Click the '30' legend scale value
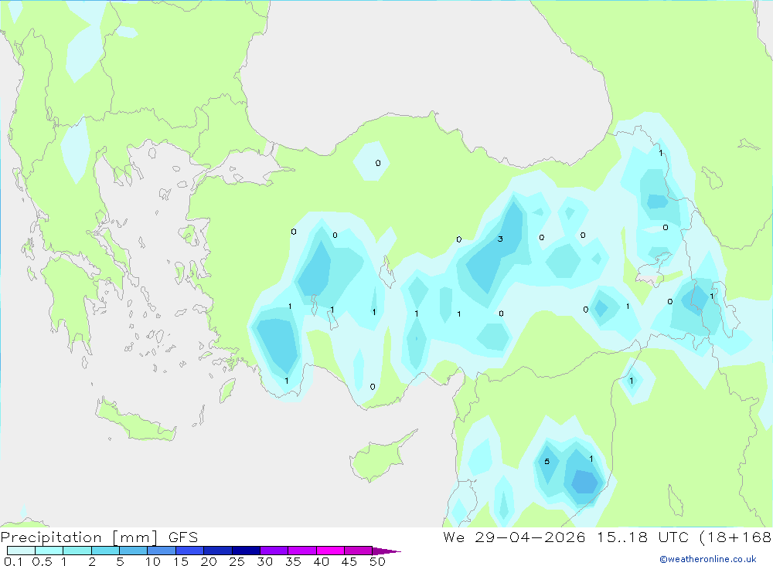 (x=265, y=561)
